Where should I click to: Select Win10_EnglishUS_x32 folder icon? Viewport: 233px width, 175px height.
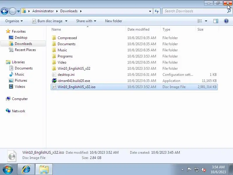[54, 68]
